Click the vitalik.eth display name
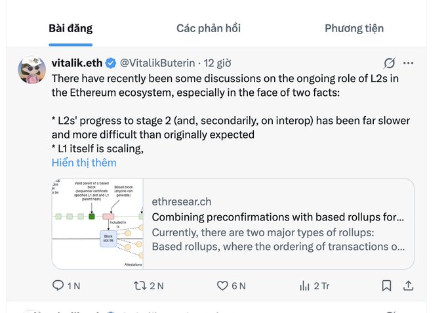 pos(77,63)
